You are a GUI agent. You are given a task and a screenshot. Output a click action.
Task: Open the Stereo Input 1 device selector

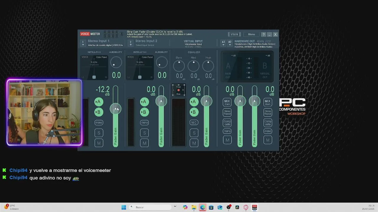click(x=83, y=43)
